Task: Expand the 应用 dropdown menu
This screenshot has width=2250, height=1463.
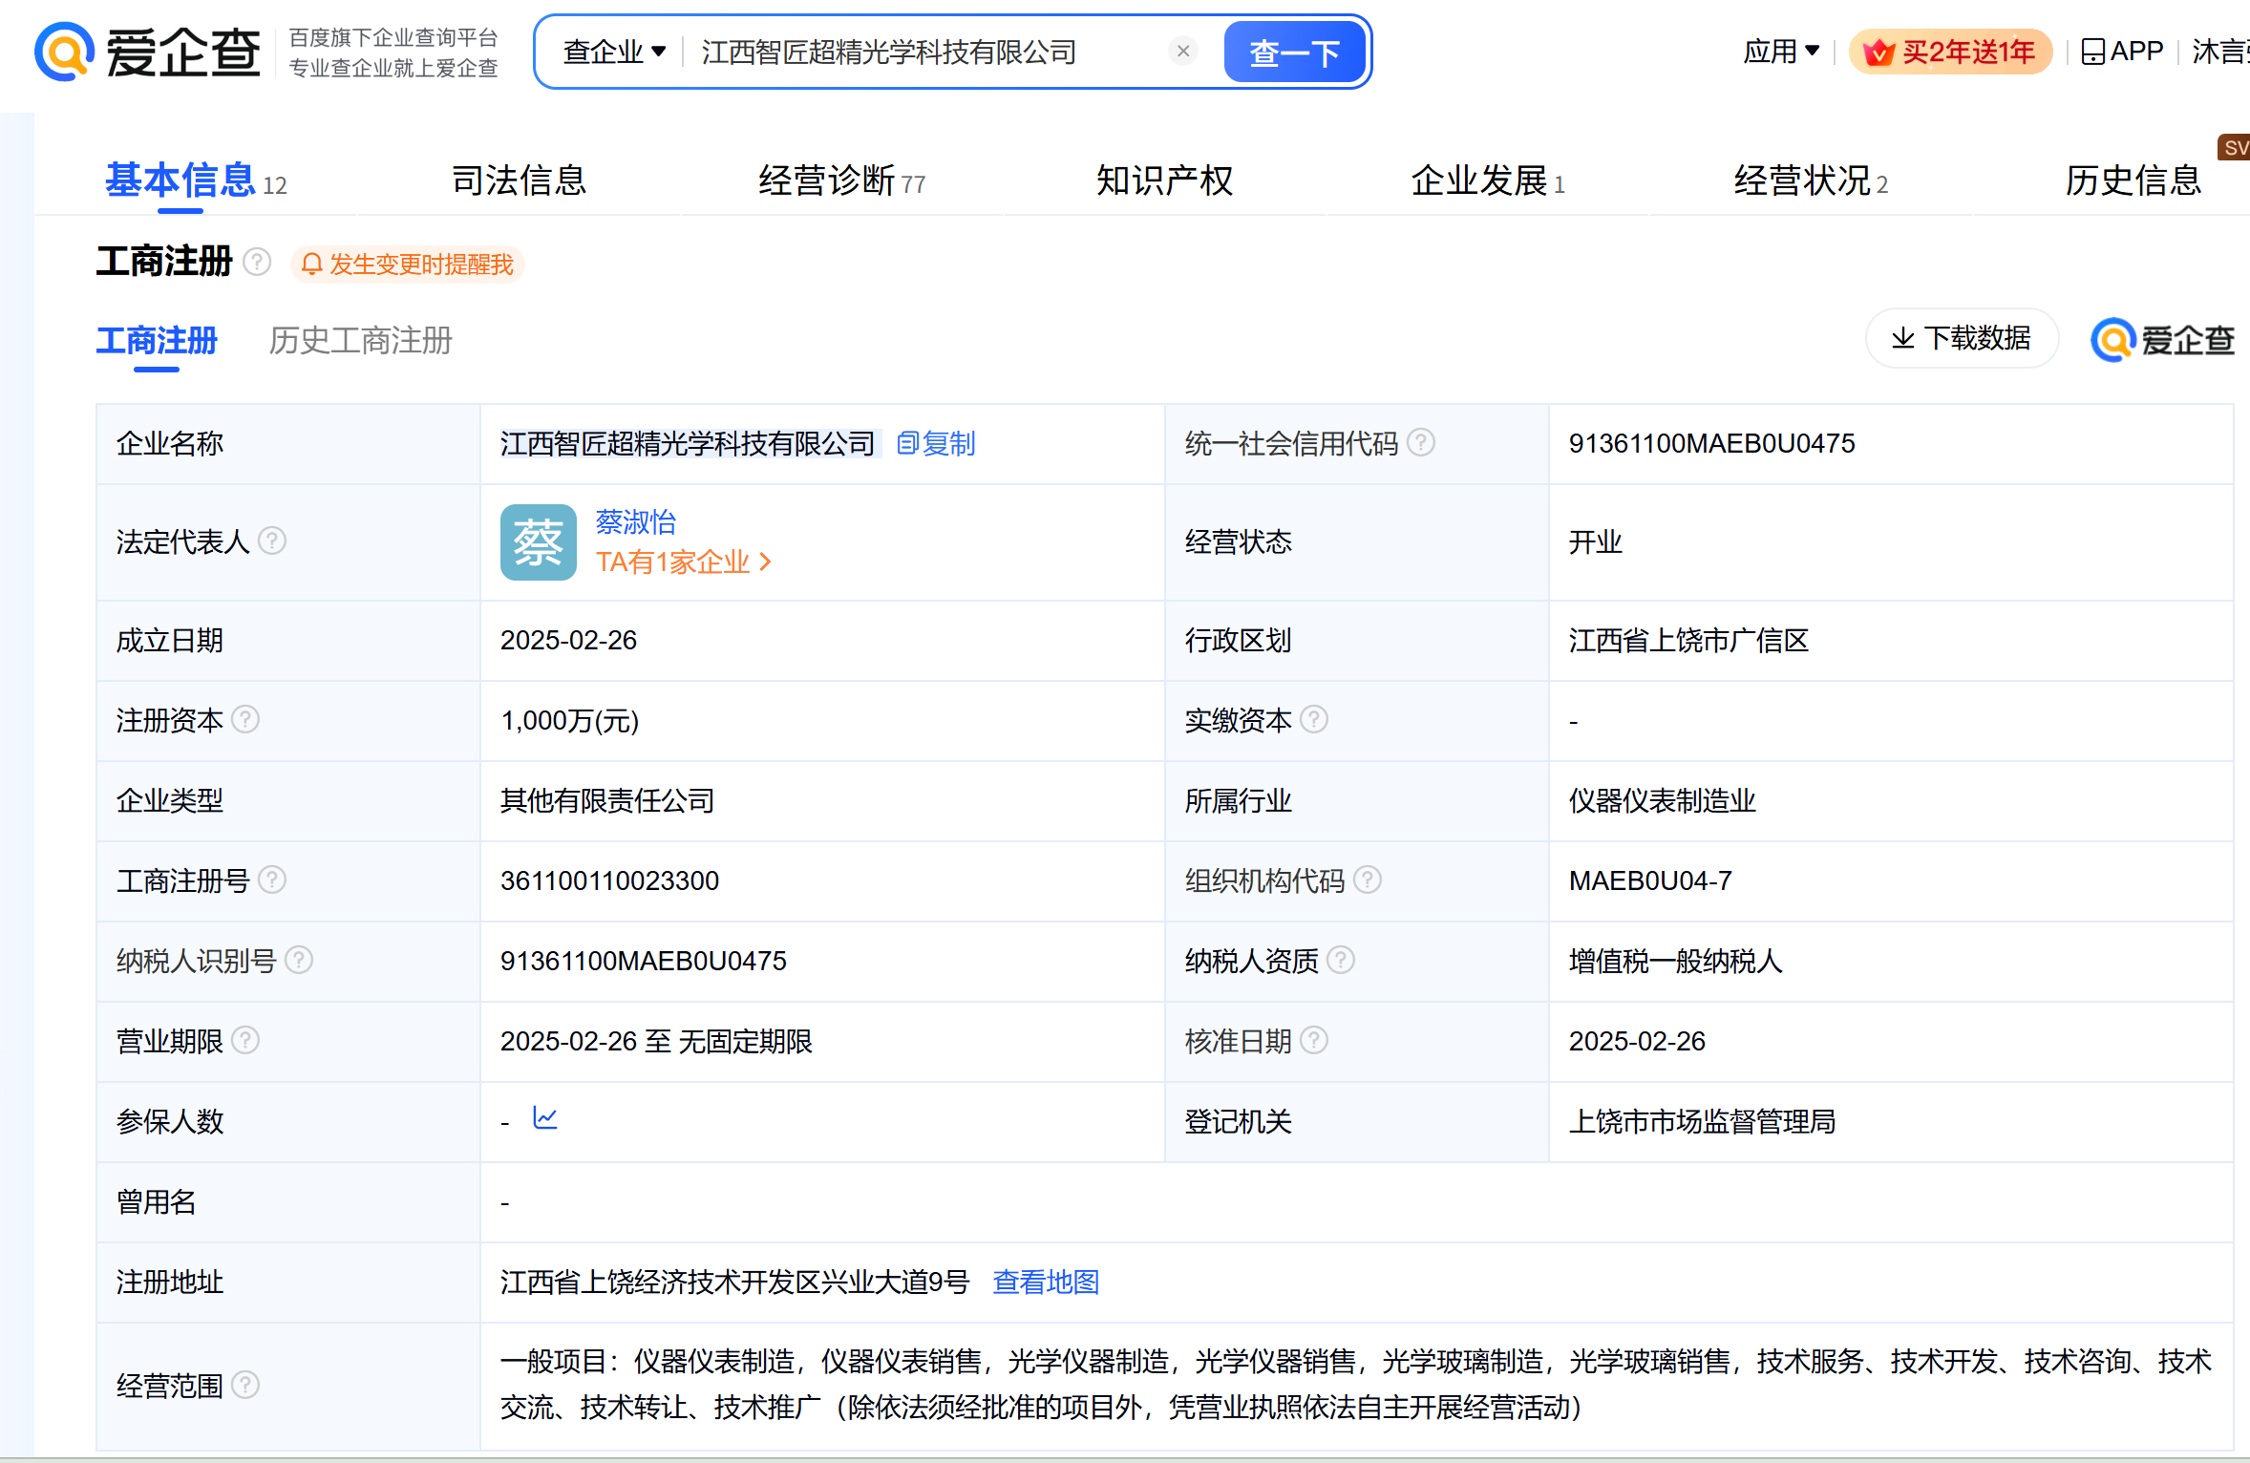Action: click(1780, 52)
